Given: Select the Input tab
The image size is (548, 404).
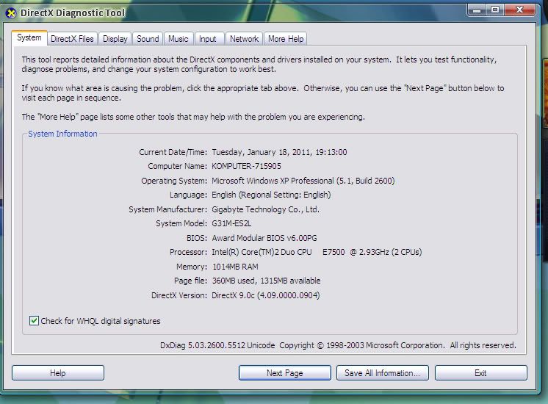Looking at the screenshot, I should click(x=208, y=39).
